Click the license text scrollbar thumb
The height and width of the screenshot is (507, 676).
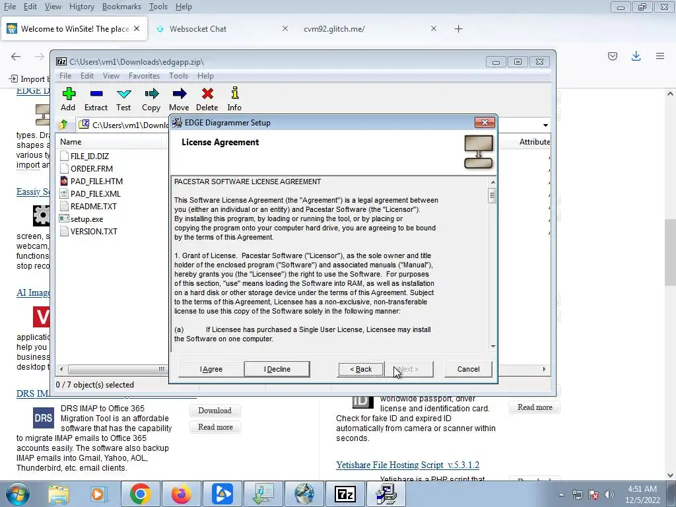pos(492,195)
